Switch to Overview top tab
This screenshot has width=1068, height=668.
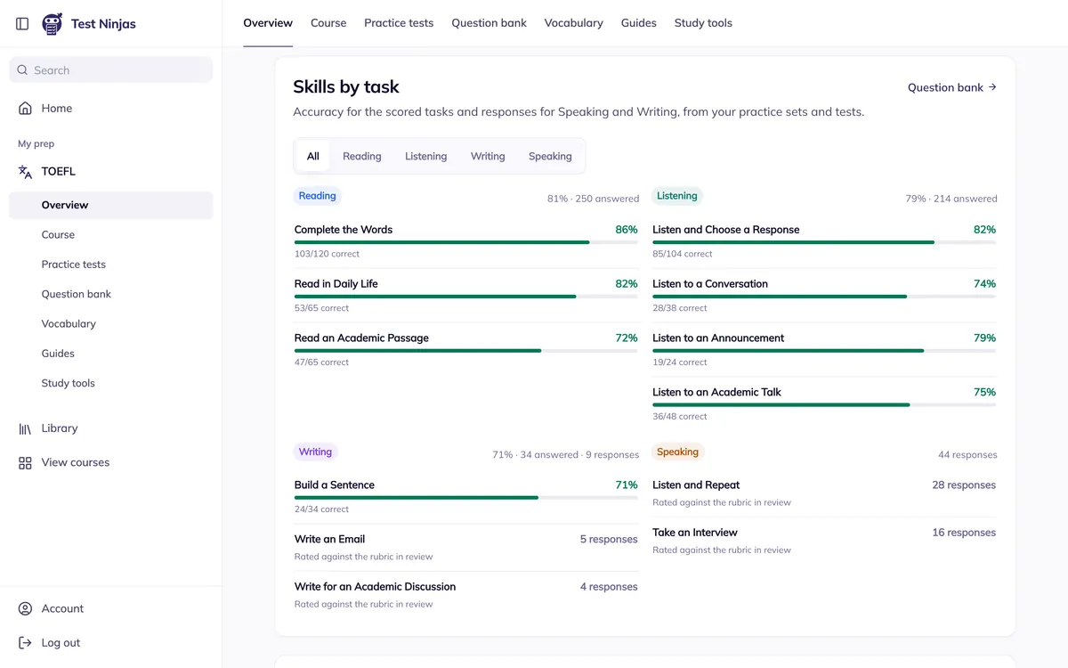(268, 23)
